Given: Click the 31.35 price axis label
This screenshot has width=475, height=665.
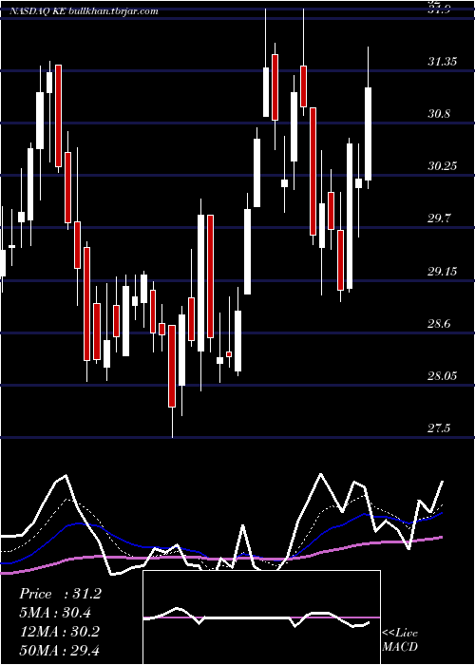Looking at the screenshot, I should [x=443, y=62].
